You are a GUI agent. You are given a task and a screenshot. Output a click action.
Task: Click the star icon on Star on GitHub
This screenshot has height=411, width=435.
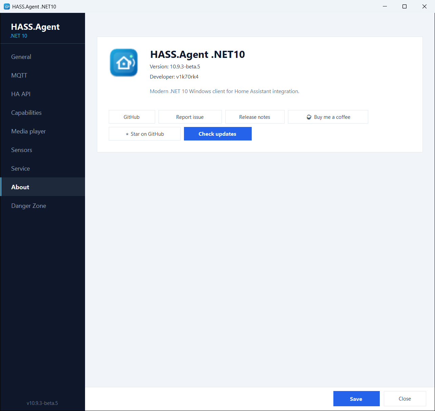[127, 134]
